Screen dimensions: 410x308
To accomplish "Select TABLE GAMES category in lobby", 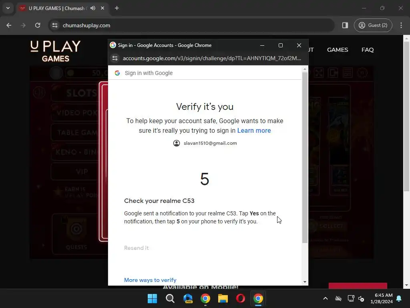I will [76, 132].
